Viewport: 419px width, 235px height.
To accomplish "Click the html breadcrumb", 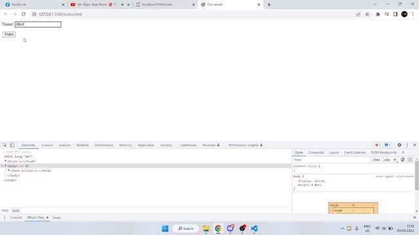I will [x=5, y=210].
